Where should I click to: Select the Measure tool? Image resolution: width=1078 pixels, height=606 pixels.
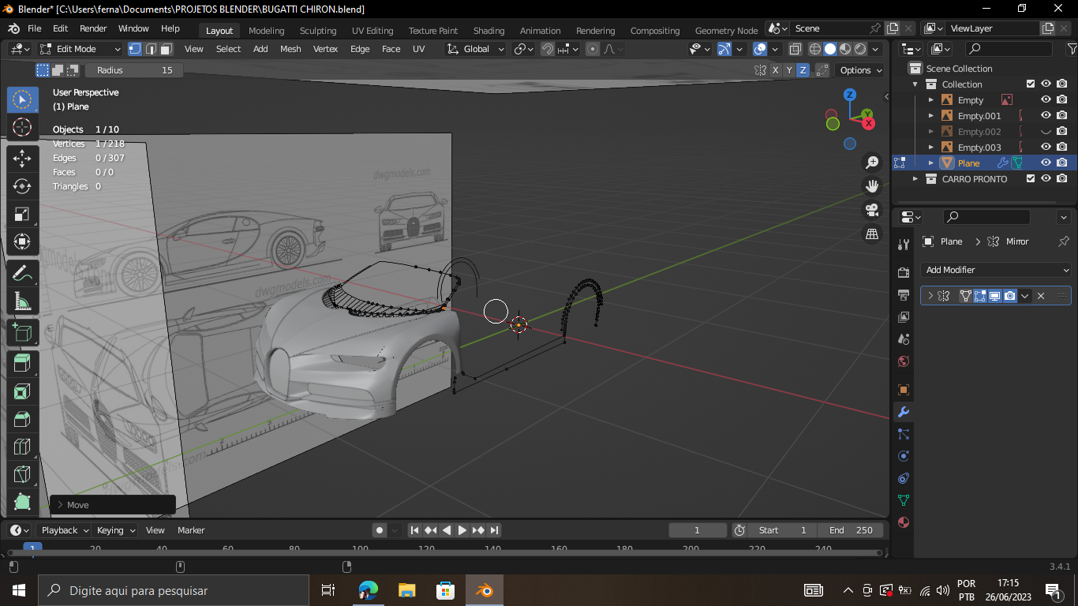point(22,301)
